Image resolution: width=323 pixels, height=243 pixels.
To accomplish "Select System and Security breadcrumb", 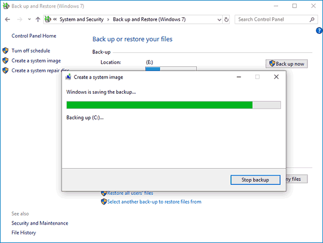I will click(82, 19).
